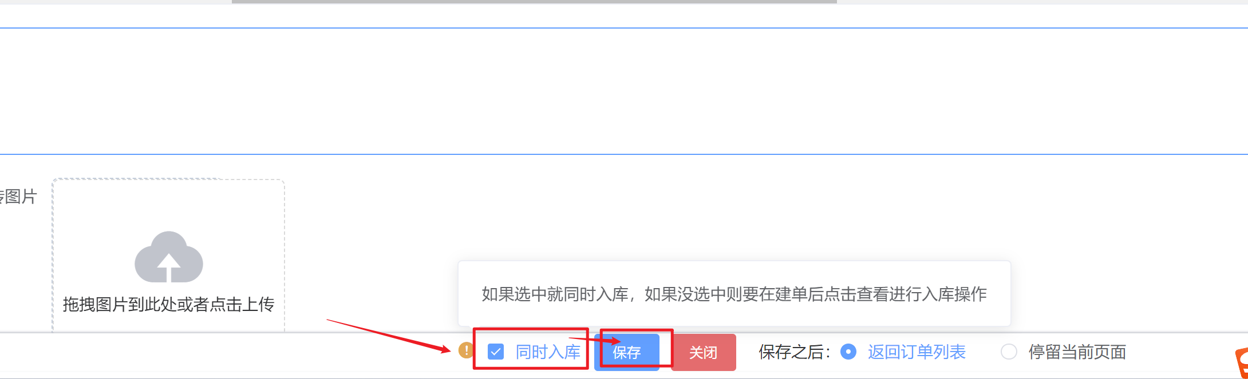This screenshot has width=1248, height=379.
Task: Click the red 关闭 button
Action: coord(704,352)
